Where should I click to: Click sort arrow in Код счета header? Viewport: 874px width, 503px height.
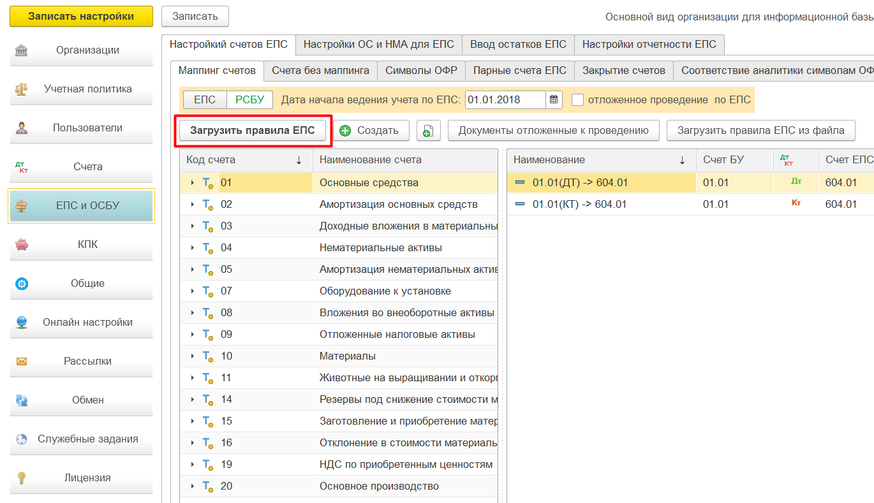tap(299, 161)
